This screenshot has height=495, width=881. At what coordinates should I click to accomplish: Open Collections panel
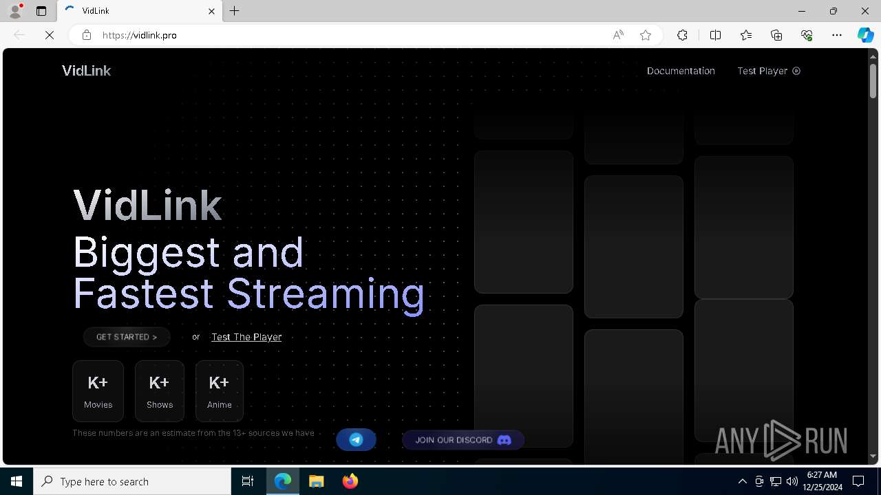click(x=776, y=35)
